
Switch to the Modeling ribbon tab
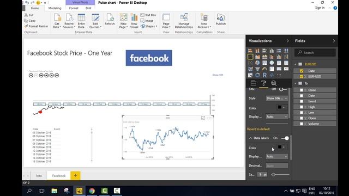(55, 8)
